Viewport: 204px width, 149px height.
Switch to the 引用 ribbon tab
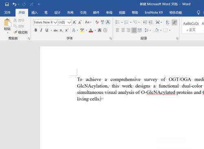pos(83,13)
